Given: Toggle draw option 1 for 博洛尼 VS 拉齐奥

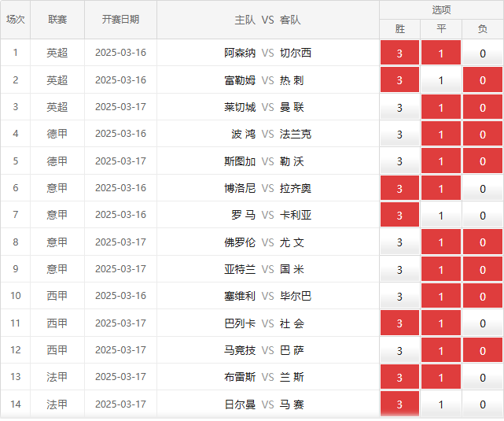Looking at the screenshot, I should click(441, 188).
